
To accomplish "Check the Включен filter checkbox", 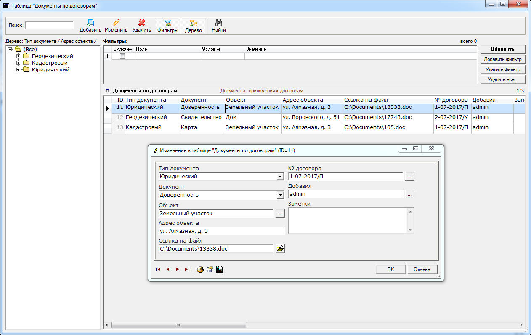I will pyautogui.click(x=122, y=56).
